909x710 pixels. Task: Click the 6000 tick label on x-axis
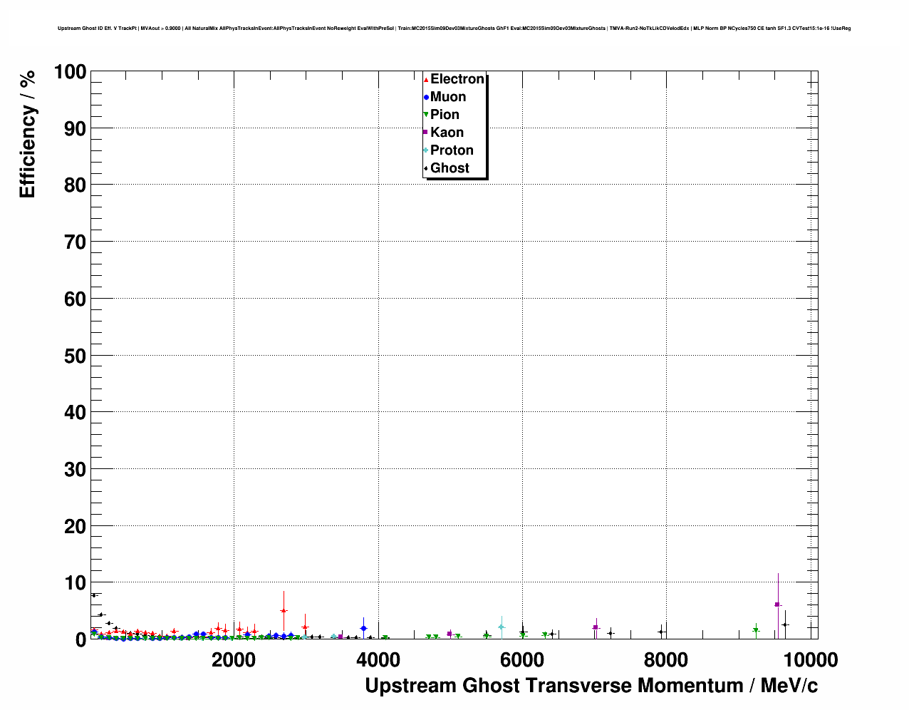point(521,660)
